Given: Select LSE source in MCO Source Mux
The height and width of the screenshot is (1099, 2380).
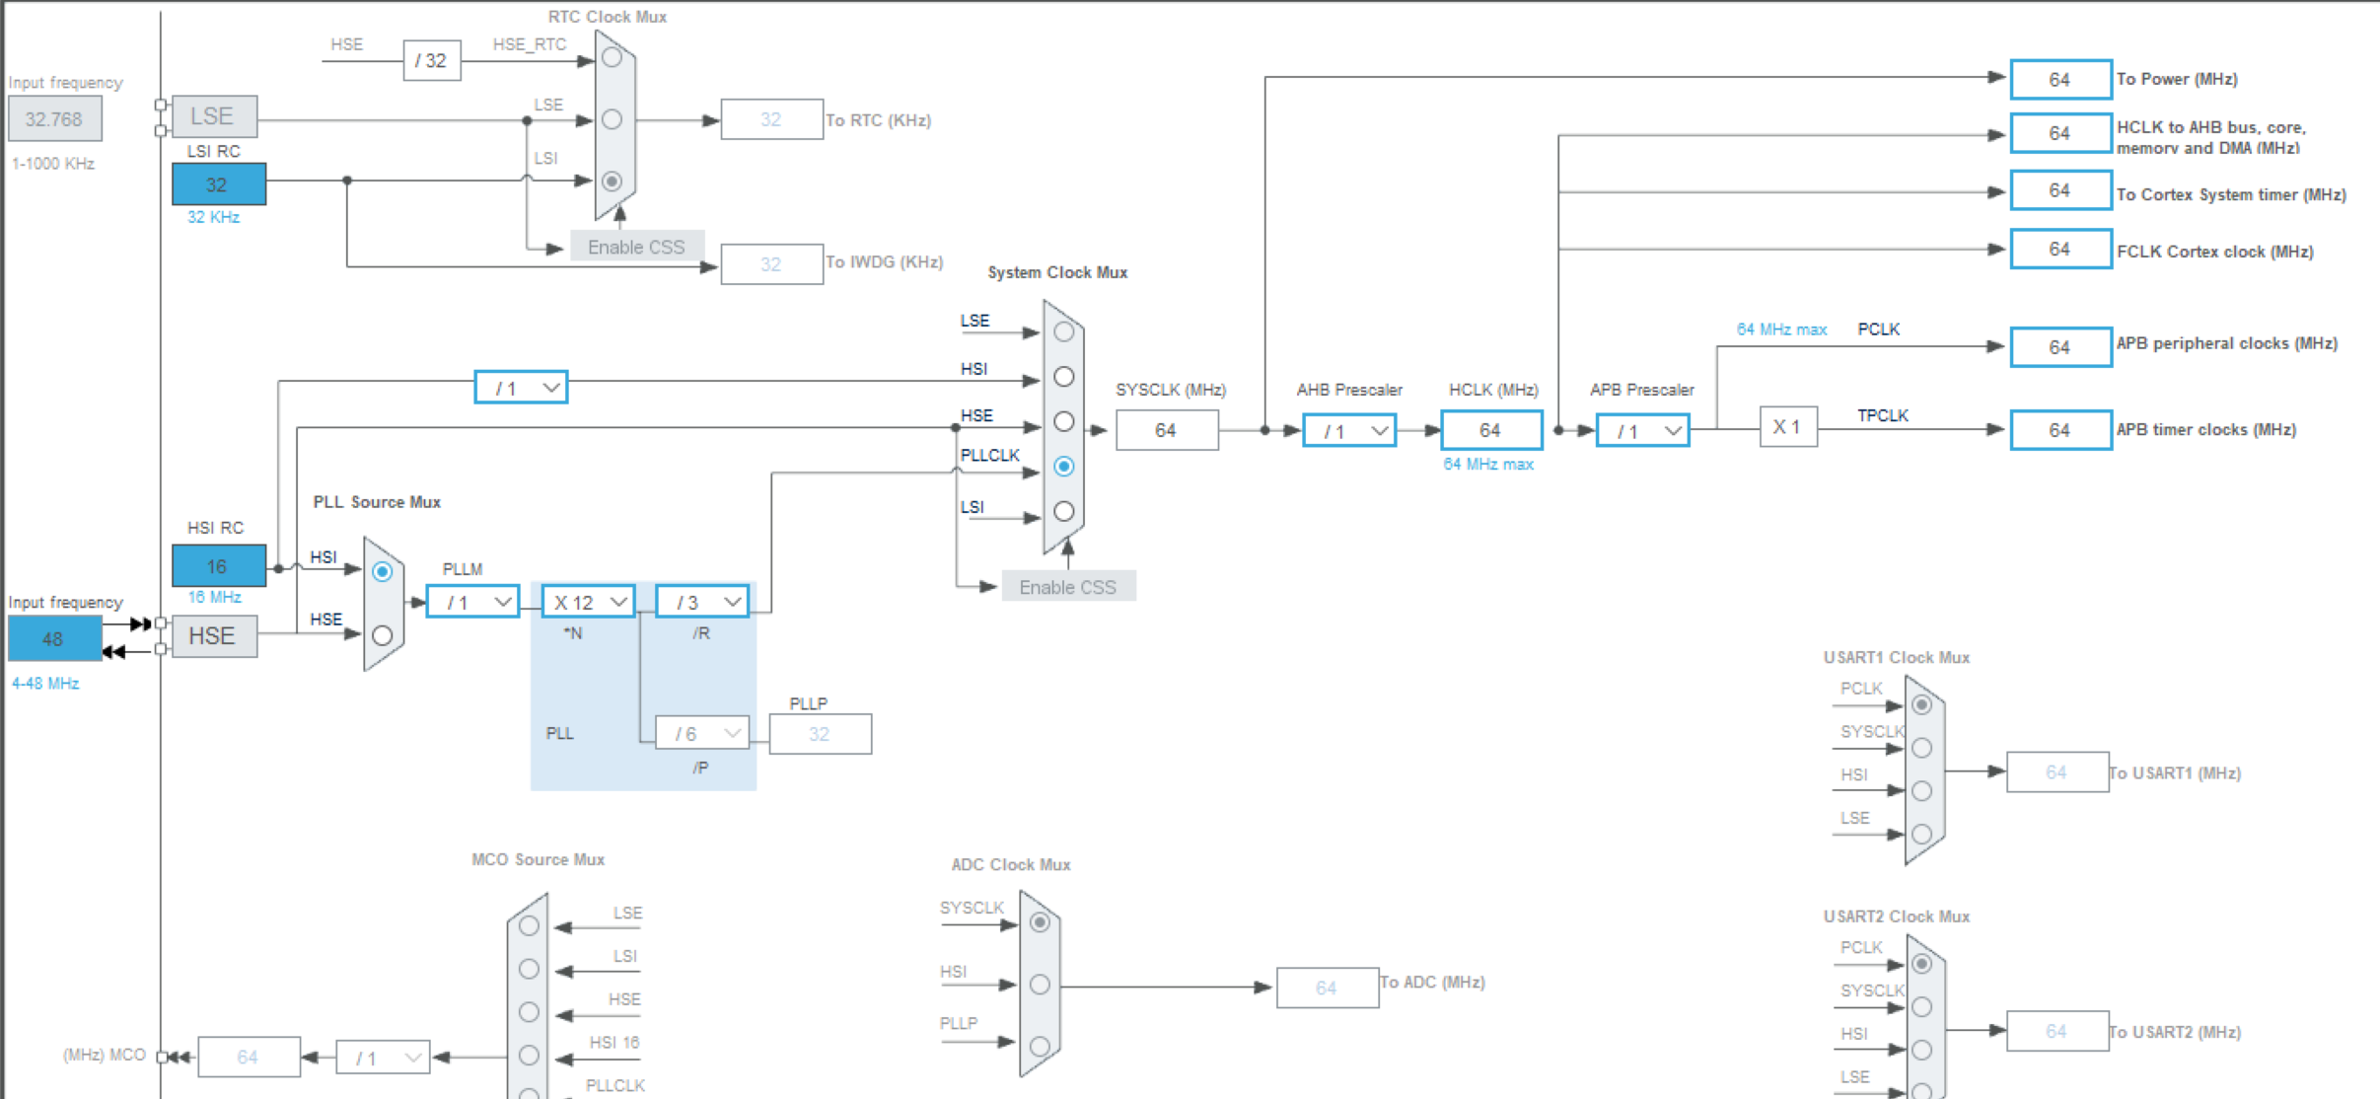Looking at the screenshot, I should pyautogui.click(x=529, y=925).
